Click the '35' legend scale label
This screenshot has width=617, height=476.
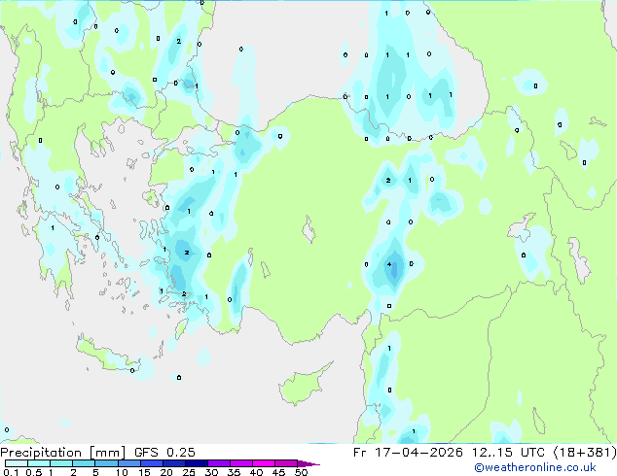[234, 472]
